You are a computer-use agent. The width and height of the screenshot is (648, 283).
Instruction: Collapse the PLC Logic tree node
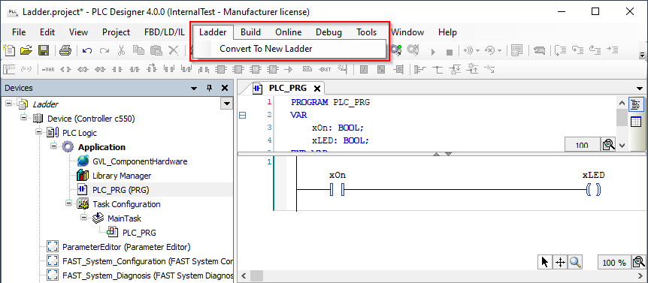pos(38,132)
